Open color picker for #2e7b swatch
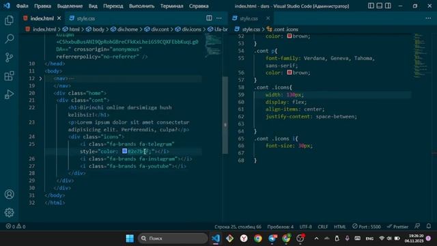The height and width of the screenshot is (246, 437). pyautogui.click(x=124, y=151)
